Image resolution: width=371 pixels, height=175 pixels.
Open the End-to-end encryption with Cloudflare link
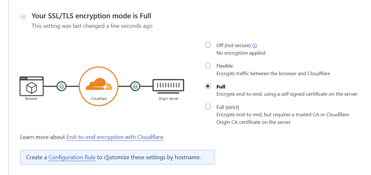point(115,137)
